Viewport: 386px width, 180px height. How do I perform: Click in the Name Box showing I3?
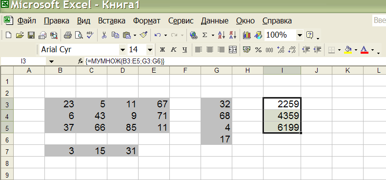tap(23, 61)
